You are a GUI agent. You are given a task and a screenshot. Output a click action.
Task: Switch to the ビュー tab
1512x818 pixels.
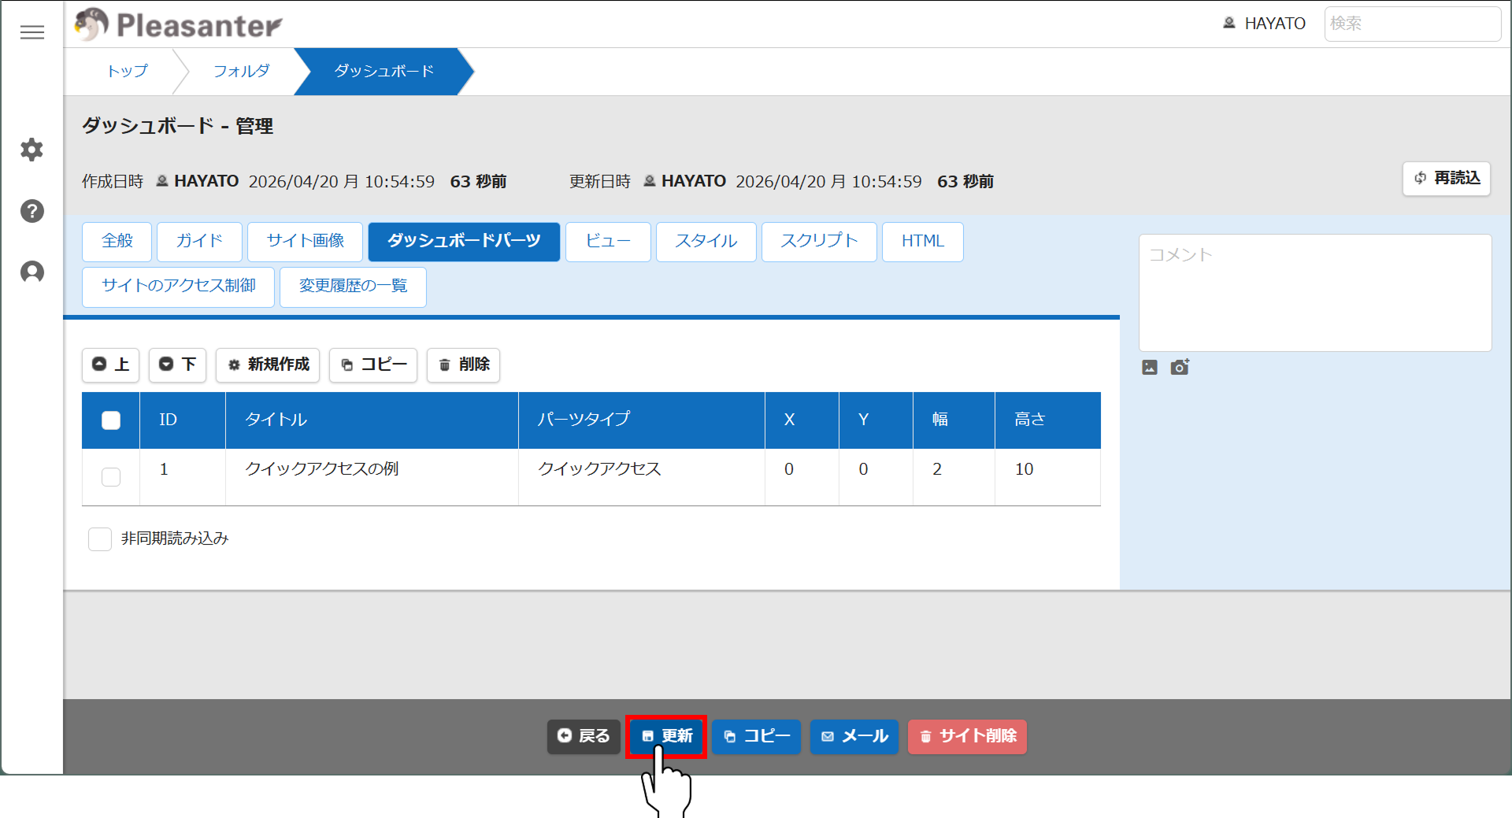pos(608,241)
